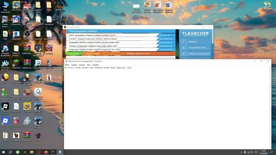Open Вид menu in Notepad
Viewport: 276px width, 155px height.
[x=88, y=65]
